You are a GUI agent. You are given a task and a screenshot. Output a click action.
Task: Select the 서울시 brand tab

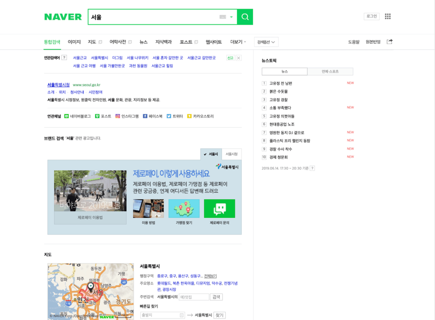(x=211, y=154)
